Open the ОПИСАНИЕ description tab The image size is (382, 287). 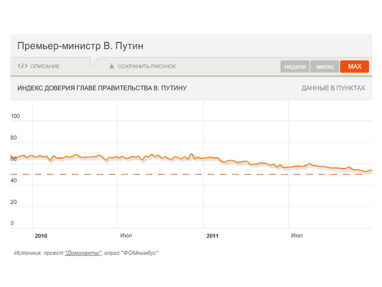click(45, 66)
